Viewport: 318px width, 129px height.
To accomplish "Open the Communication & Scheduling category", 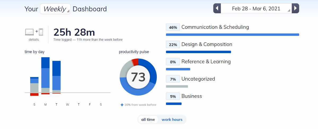I will [x=215, y=27].
